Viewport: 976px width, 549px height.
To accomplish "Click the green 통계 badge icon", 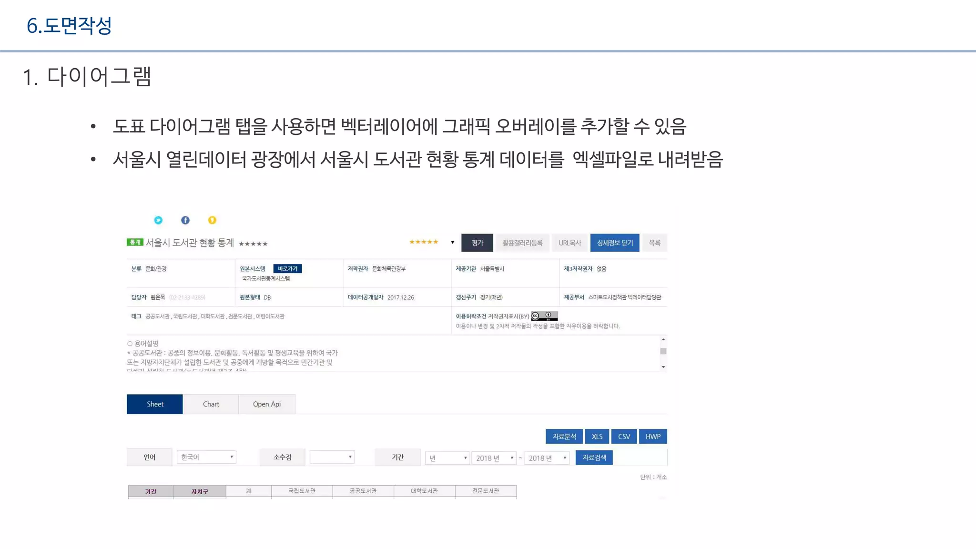I will pyautogui.click(x=135, y=242).
